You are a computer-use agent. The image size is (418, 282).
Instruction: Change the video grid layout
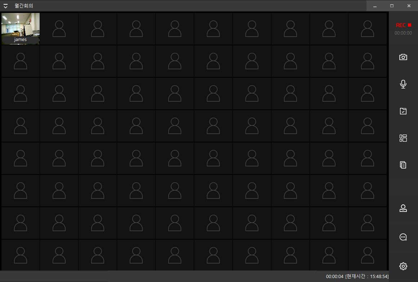[403, 138]
